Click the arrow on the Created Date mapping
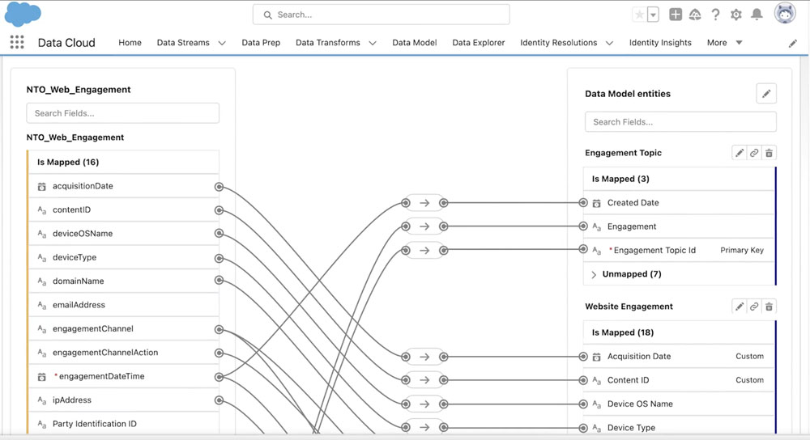810x440 pixels. (x=424, y=203)
